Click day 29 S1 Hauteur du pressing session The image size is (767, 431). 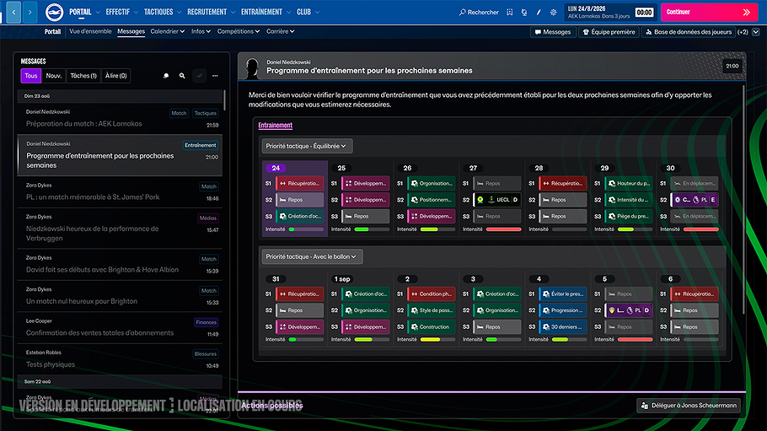629,183
